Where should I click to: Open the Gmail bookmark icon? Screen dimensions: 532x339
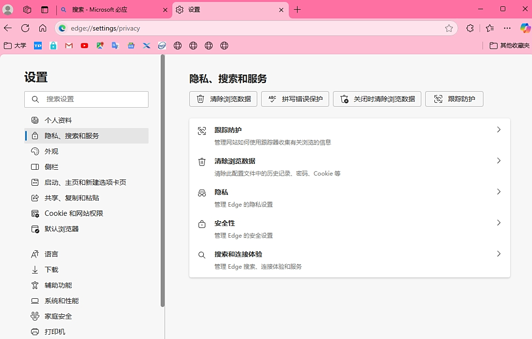coord(69,46)
